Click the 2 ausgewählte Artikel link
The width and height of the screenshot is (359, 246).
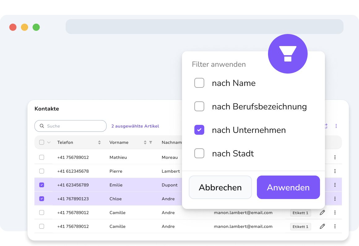135,126
